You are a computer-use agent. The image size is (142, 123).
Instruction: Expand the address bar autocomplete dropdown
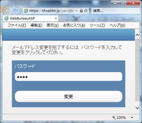pos(77,11)
